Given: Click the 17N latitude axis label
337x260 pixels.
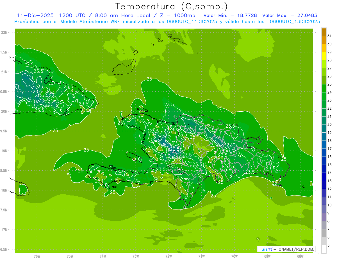Looking at the screenshot, I should coord(4,230).
